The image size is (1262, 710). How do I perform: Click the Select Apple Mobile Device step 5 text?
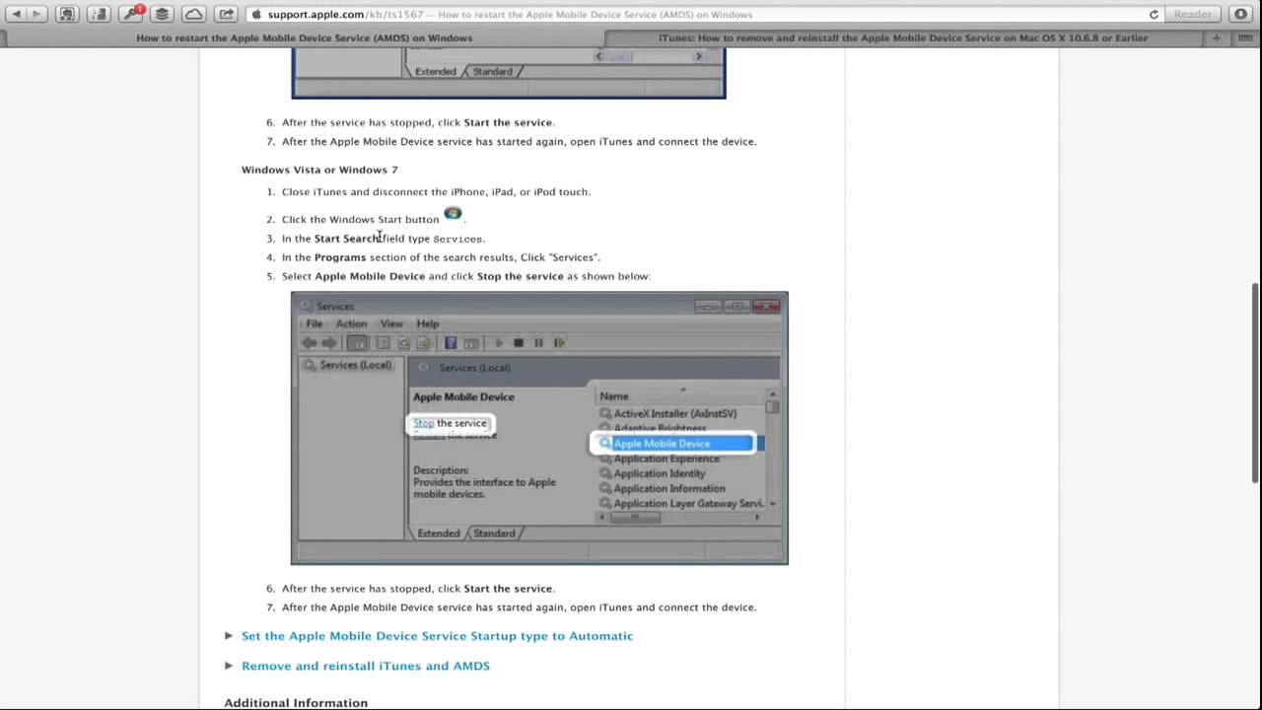tap(466, 276)
